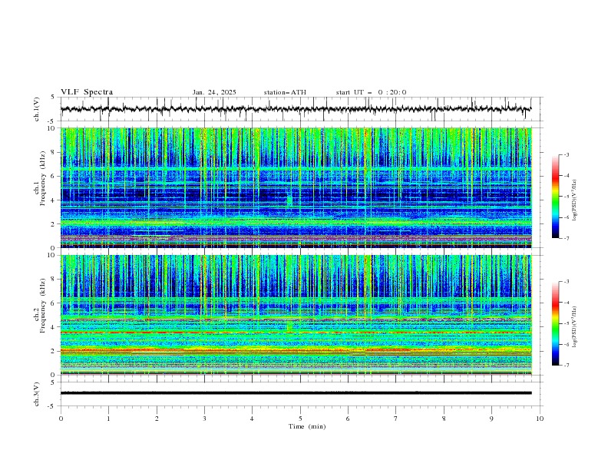Click the ch.1 PSD color scale bar

pyautogui.click(x=556, y=197)
